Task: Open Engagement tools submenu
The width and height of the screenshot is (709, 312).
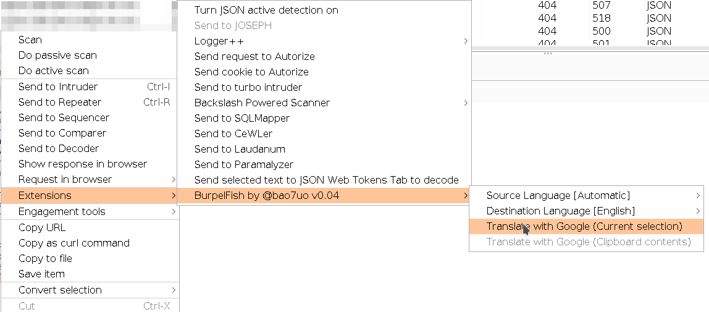Action: pos(90,212)
